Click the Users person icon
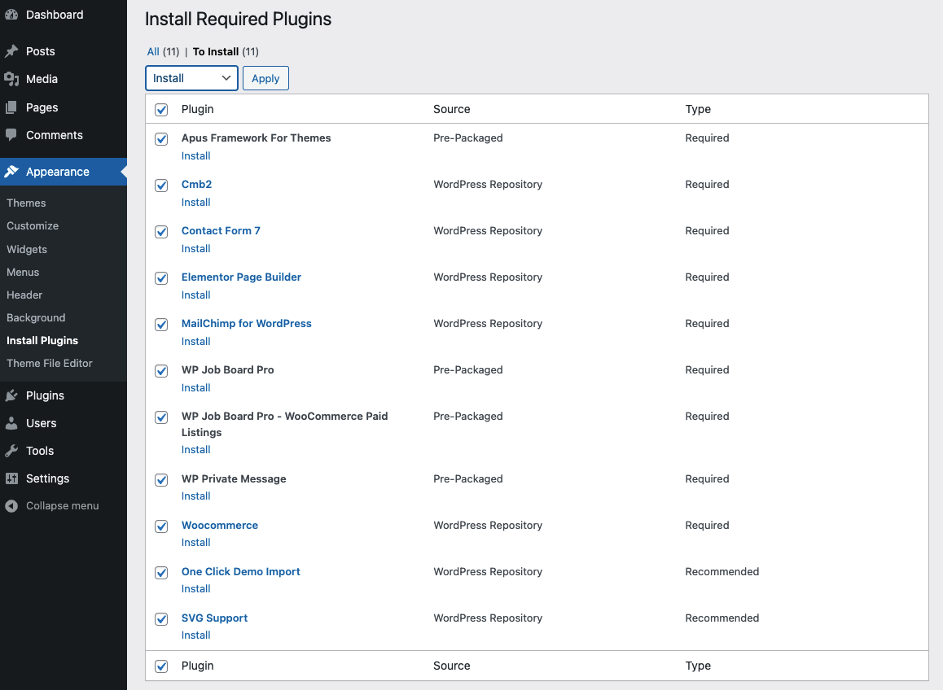 tap(11, 423)
